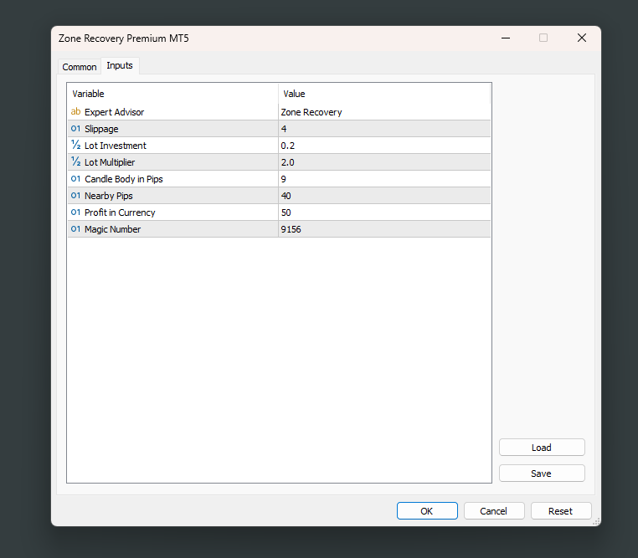Select the Profit in Currency label
The image size is (638, 558).
(120, 212)
